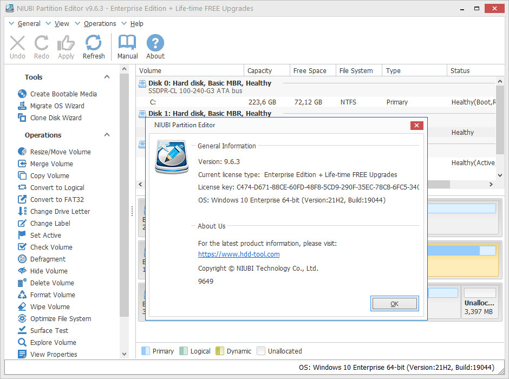
Task: Click the Delete Volume icon
Action: pos(22,283)
